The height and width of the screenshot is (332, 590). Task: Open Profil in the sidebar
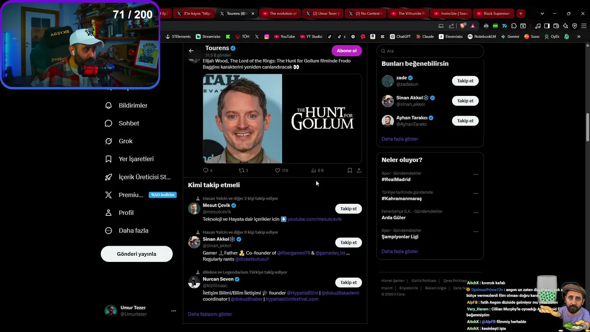[119, 213]
